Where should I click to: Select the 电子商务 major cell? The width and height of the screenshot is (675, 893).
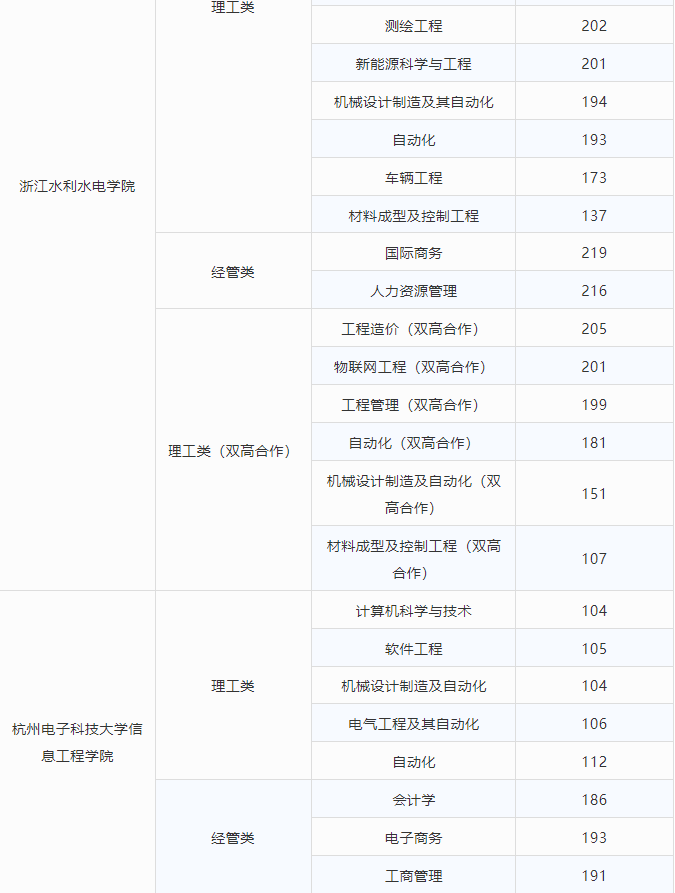coord(413,838)
